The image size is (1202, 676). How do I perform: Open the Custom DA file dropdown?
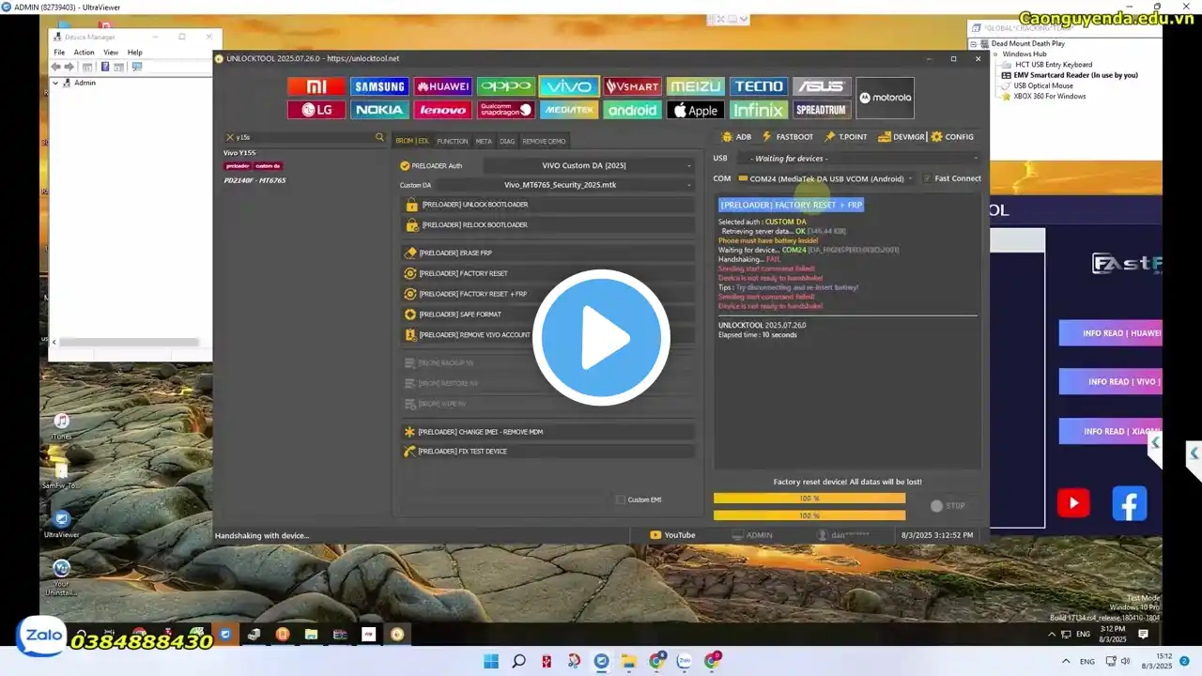coord(565,185)
